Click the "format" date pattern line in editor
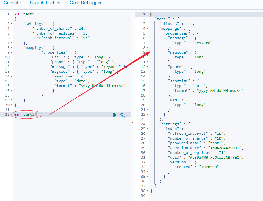This screenshot has width=263, height=201. [x=90, y=86]
